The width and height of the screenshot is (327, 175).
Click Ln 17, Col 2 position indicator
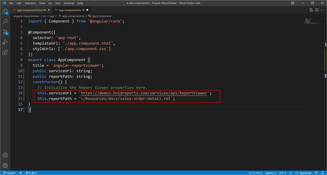coord(255,173)
